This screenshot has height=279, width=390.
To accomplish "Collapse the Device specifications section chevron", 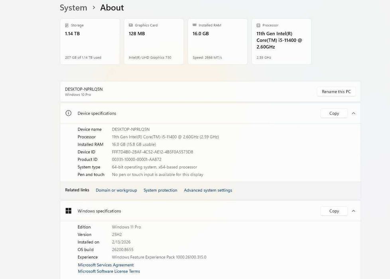I will 353,113.
